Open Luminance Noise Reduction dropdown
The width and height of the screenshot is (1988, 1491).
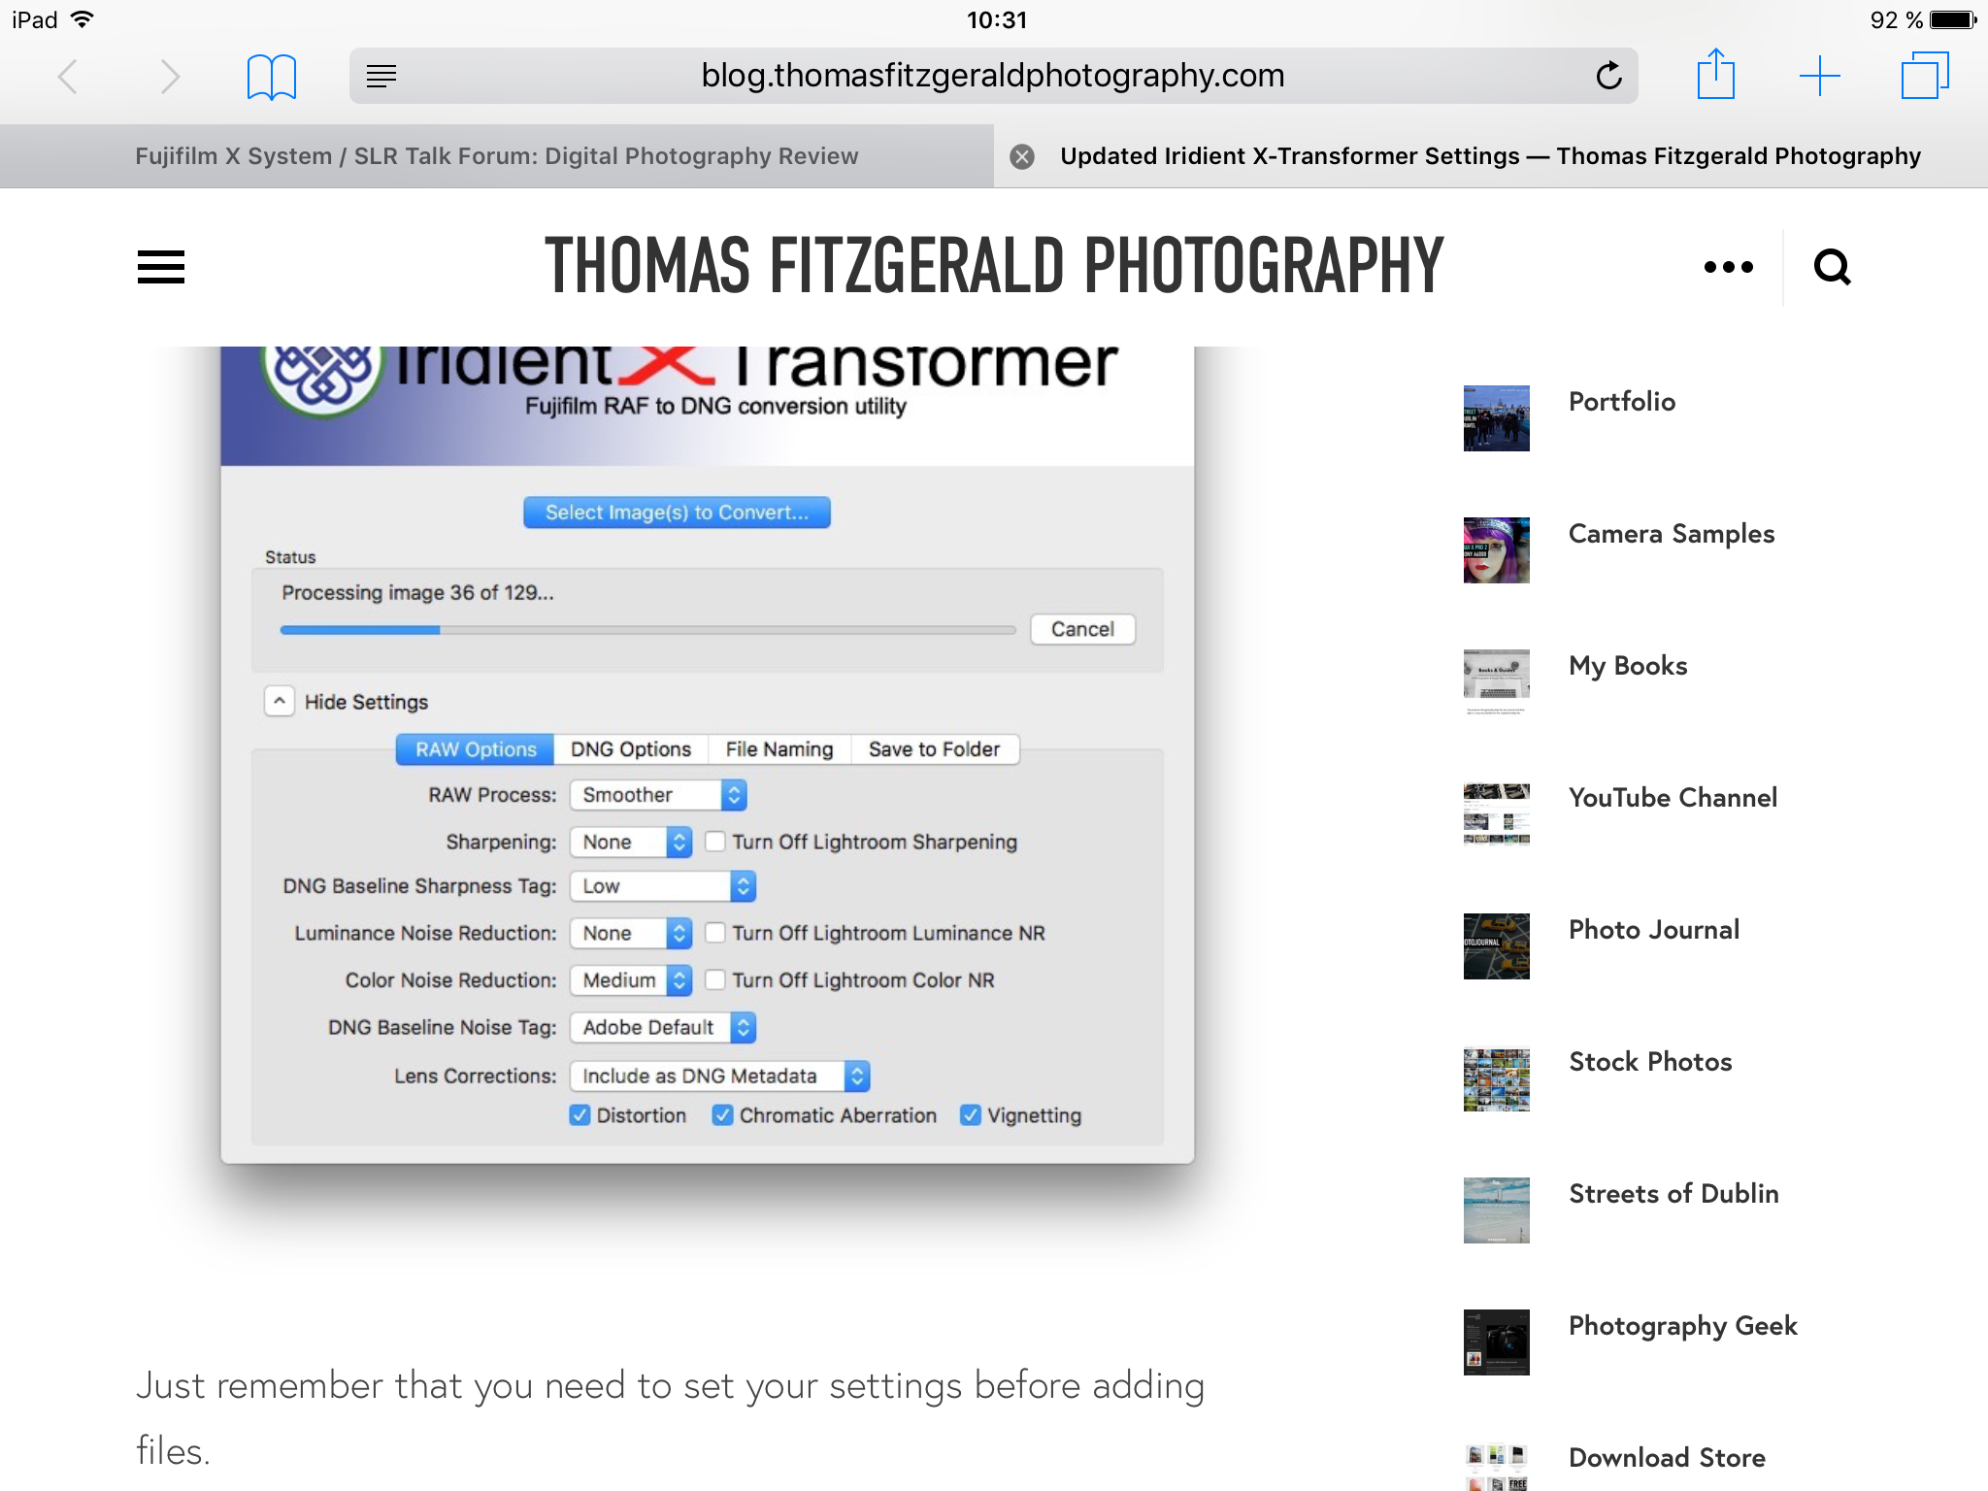point(631,933)
